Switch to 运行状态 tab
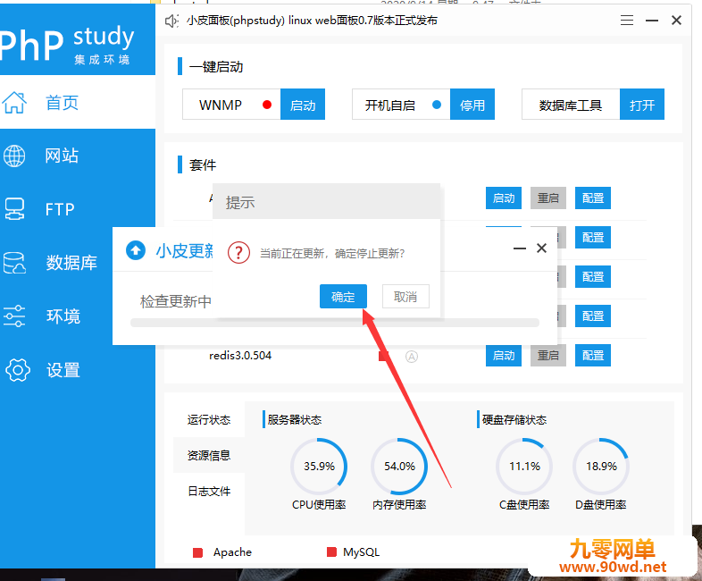Viewport: 702px width, 581px height. [209, 420]
